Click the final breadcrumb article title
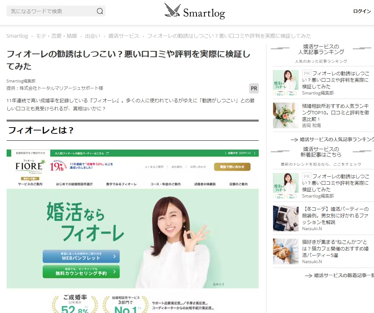374x313 pixels. click(229, 36)
